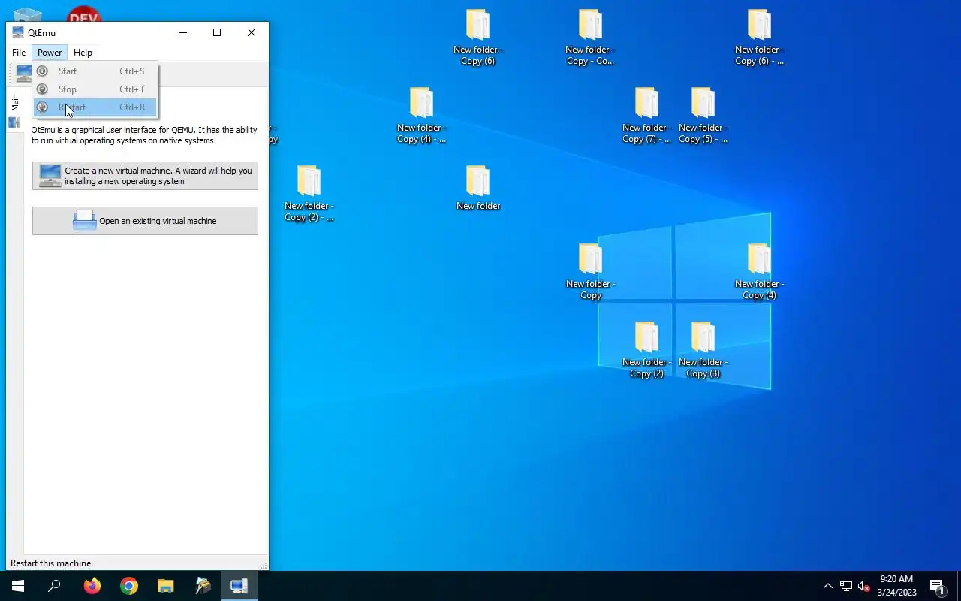Screen dimensions: 961x601
Task: Open taskbar Search
Action: click(x=54, y=586)
